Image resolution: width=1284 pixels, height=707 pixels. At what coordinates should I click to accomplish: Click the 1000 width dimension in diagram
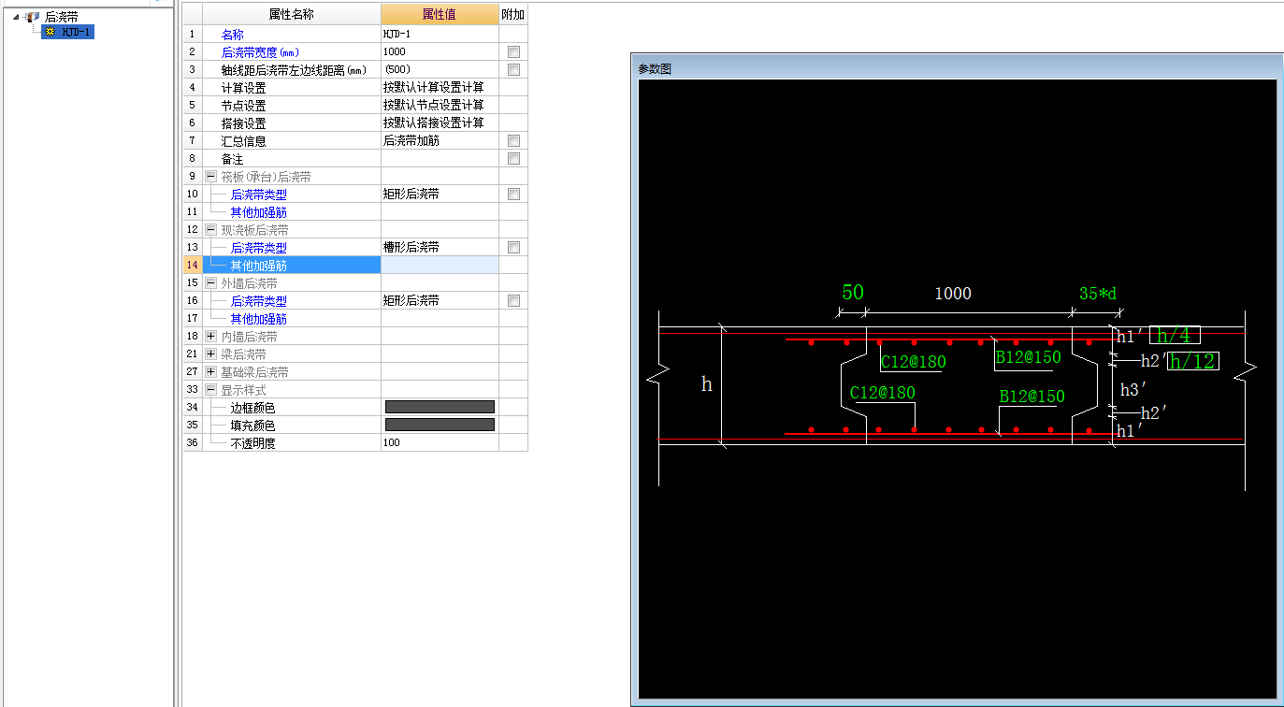click(x=953, y=294)
